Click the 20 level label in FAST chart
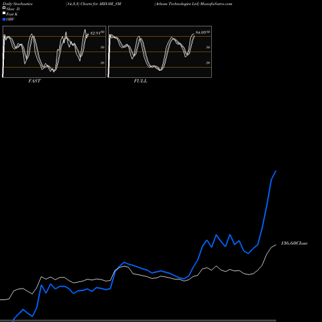322x322 pixels. (102, 62)
